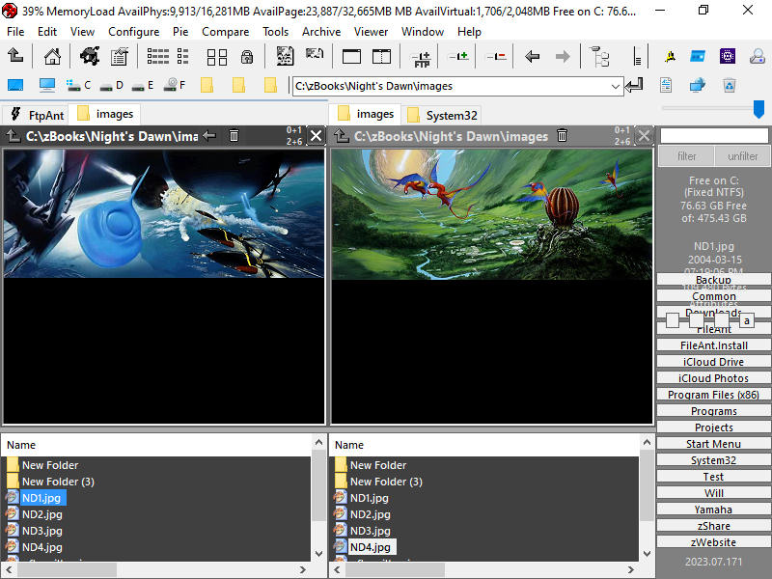The height and width of the screenshot is (579, 772).
Task: Open the File menu
Action: click(x=15, y=32)
